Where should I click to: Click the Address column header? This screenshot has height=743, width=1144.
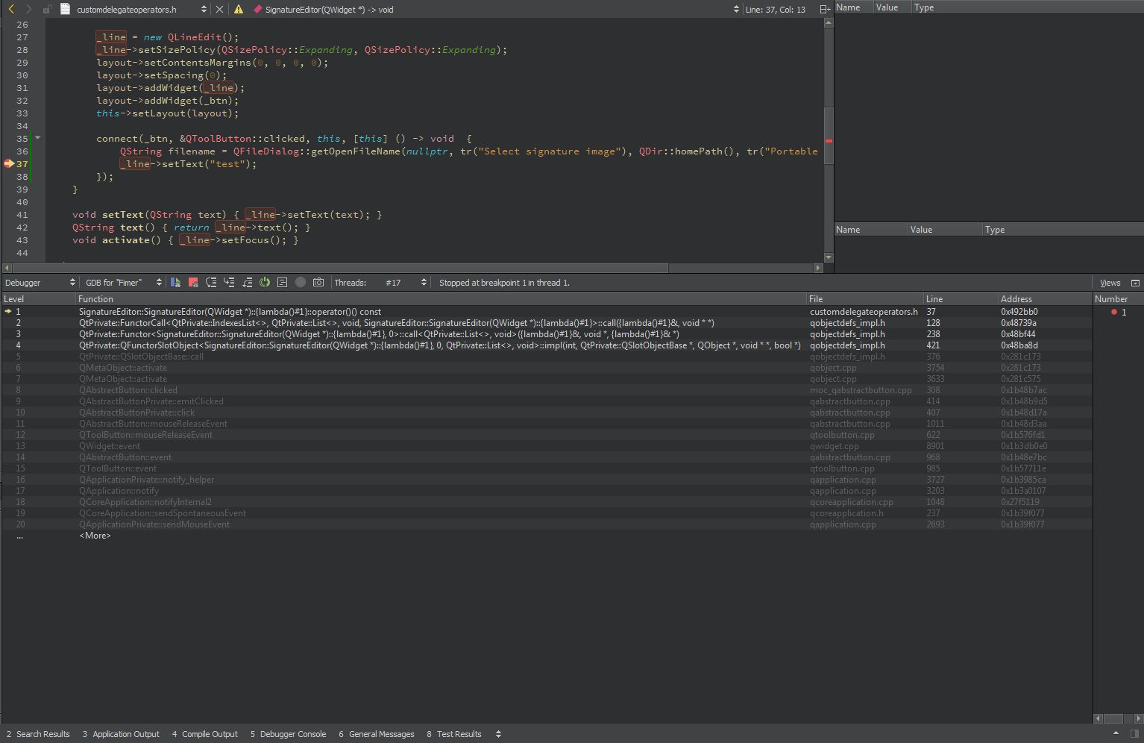[x=1044, y=298]
